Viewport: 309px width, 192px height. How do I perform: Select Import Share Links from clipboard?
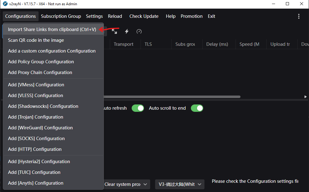52,29
